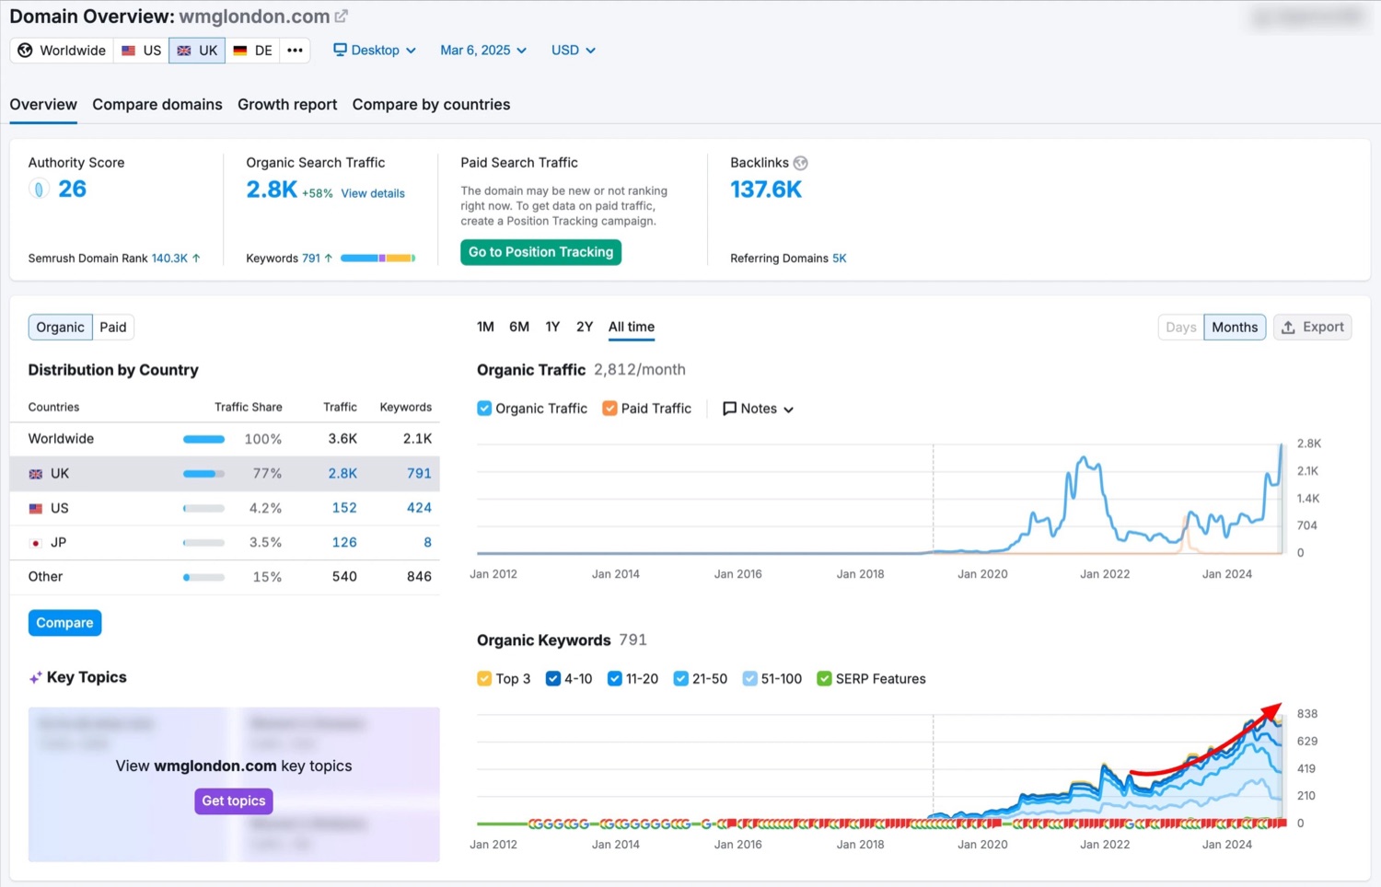Open external link icon beside wmglondon.com
This screenshot has width=1381, height=887.
[342, 17]
